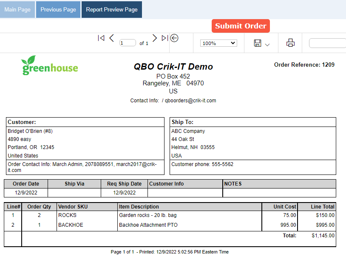346x259 pixels.
Task: Click the previous page arrow
Action: click(x=112, y=38)
